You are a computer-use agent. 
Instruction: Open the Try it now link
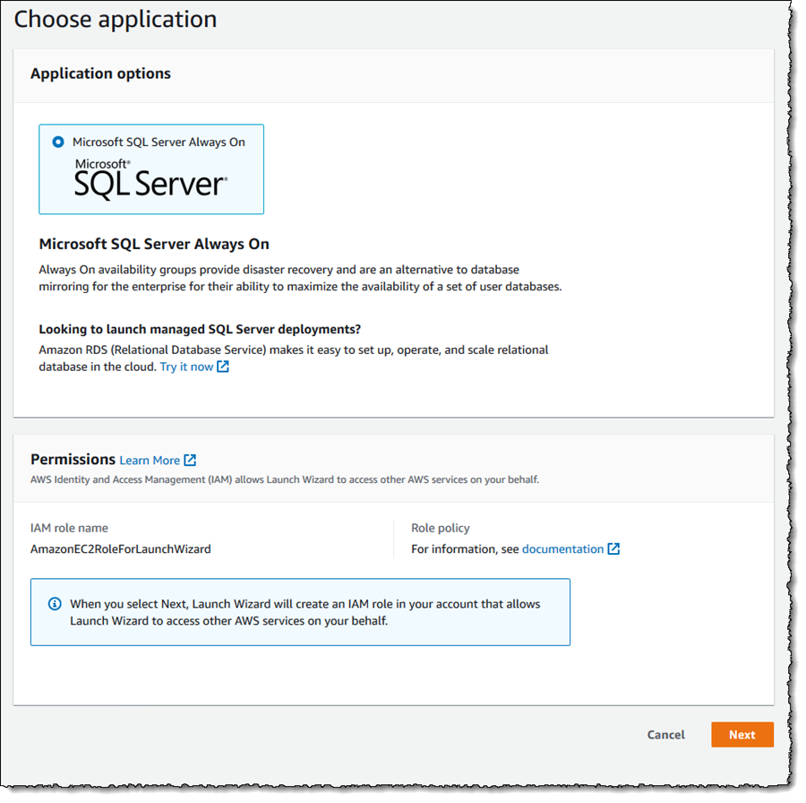click(x=186, y=367)
